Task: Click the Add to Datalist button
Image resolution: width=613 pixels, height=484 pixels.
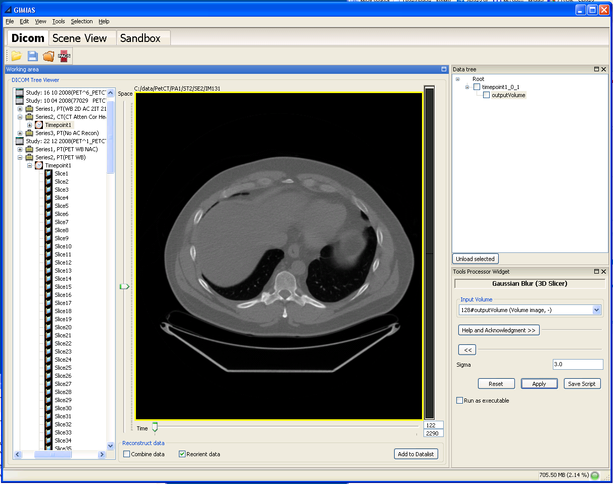Action: click(415, 454)
